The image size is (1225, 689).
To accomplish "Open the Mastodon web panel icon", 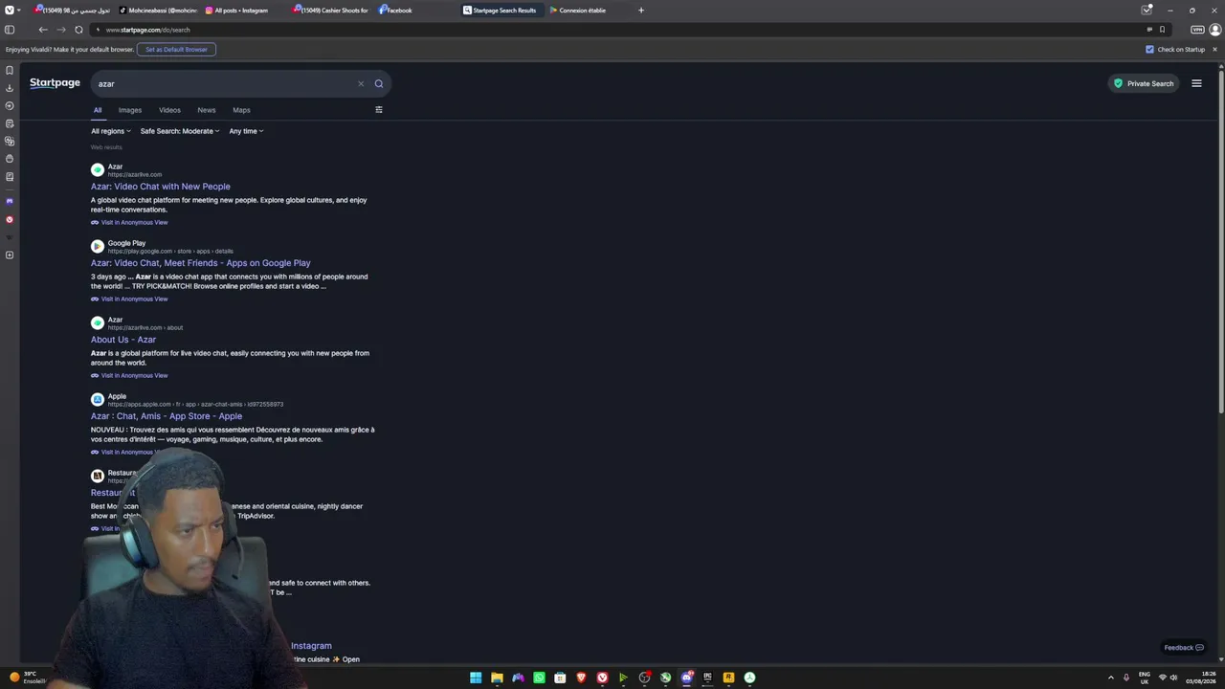I will tap(10, 201).
